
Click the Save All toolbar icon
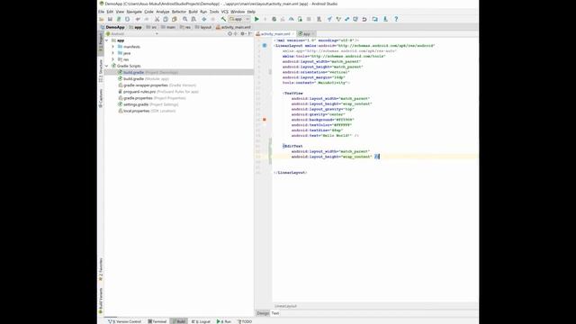(x=110, y=19)
